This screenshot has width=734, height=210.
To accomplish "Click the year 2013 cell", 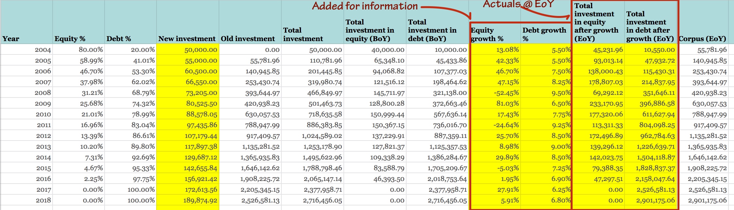I will pos(26,146).
